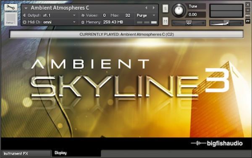Click the 'new' instrument icon thumbnail
252x158 pixels.
coord(10,19)
